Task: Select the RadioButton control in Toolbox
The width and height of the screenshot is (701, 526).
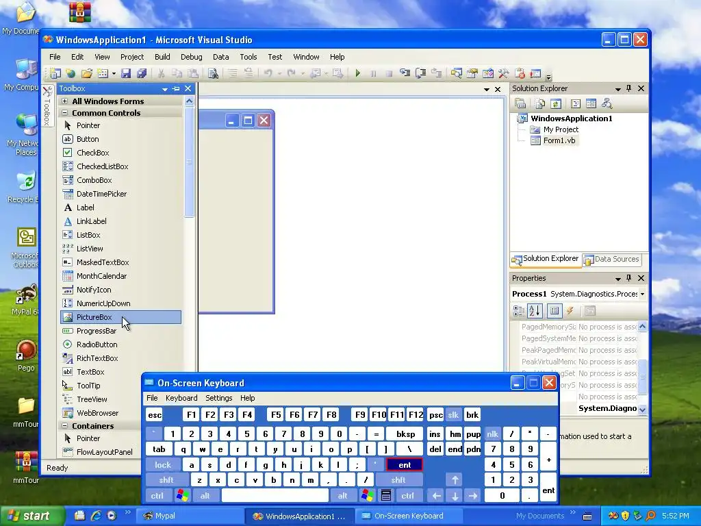Action: coord(120,345)
